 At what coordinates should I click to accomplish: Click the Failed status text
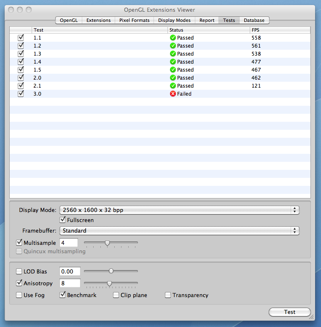(184, 94)
